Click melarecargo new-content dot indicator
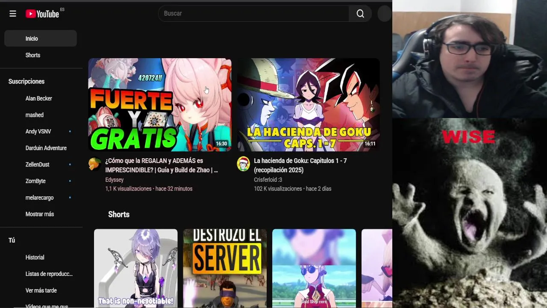This screenshot has width=547, height=308. [70, 198]
